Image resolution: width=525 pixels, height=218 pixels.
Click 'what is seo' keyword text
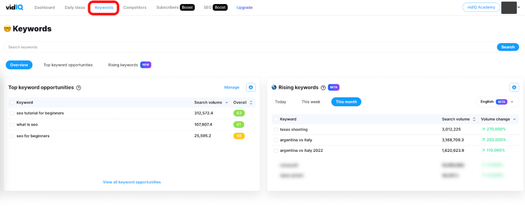coord(27,125)
